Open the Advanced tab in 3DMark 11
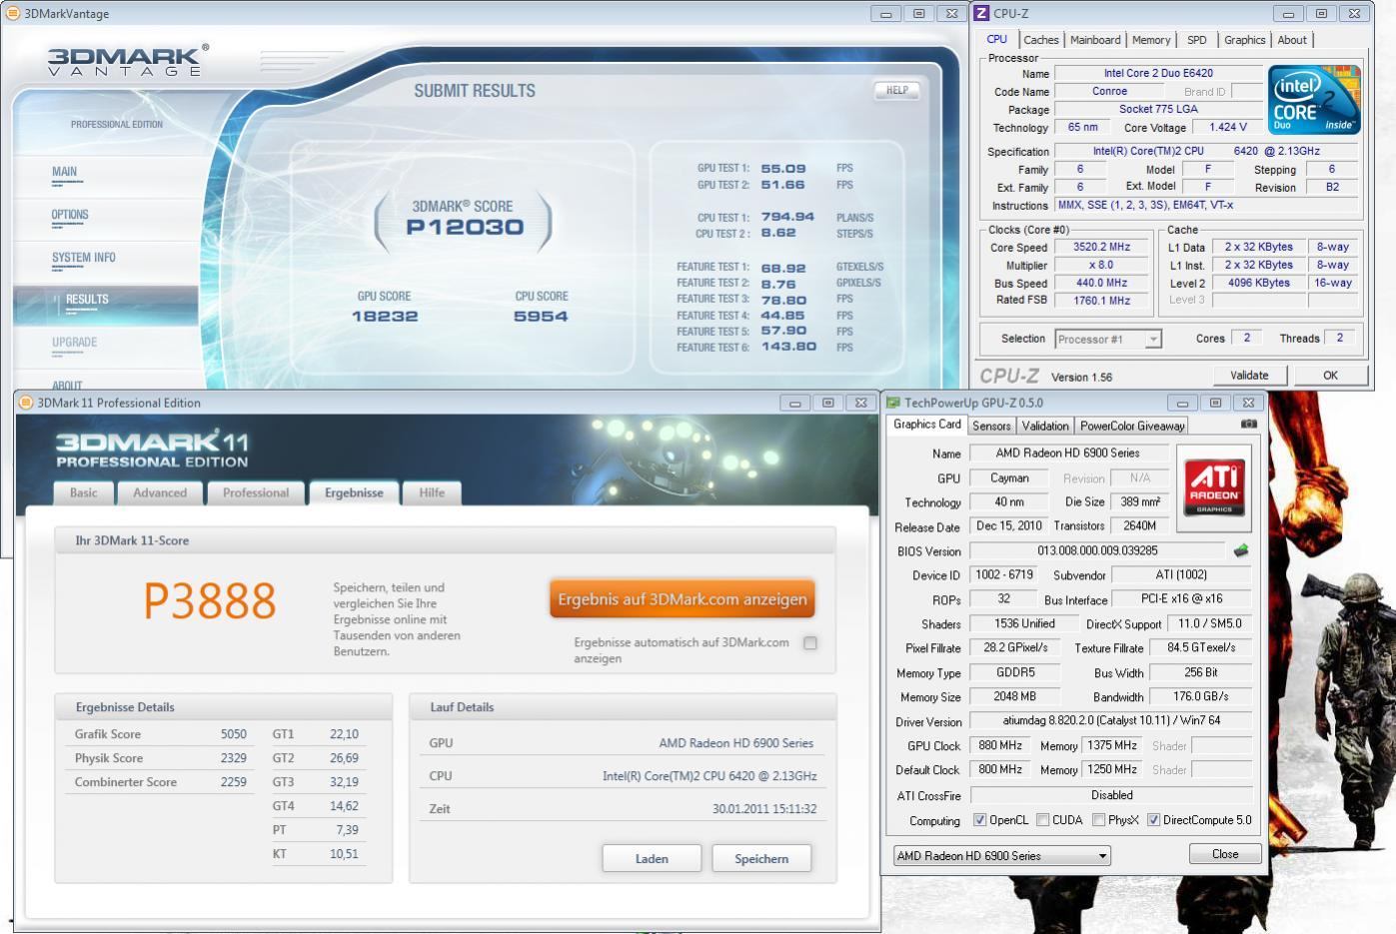This screenshot has width=1396, height=934. [160, 492]
